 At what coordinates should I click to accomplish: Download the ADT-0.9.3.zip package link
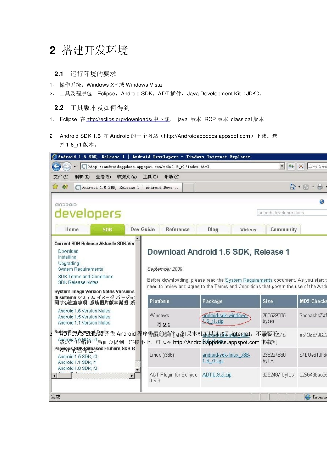tap(217, 375)
